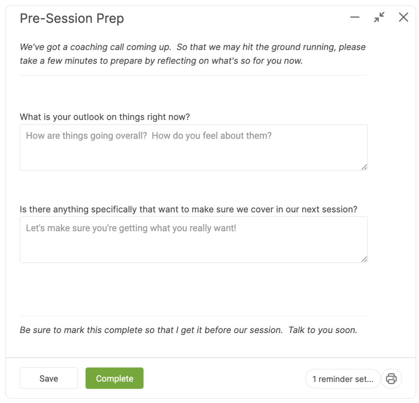419x403 pixels.
Task: Open the "1 reminder set..." options
Action: 343,379
